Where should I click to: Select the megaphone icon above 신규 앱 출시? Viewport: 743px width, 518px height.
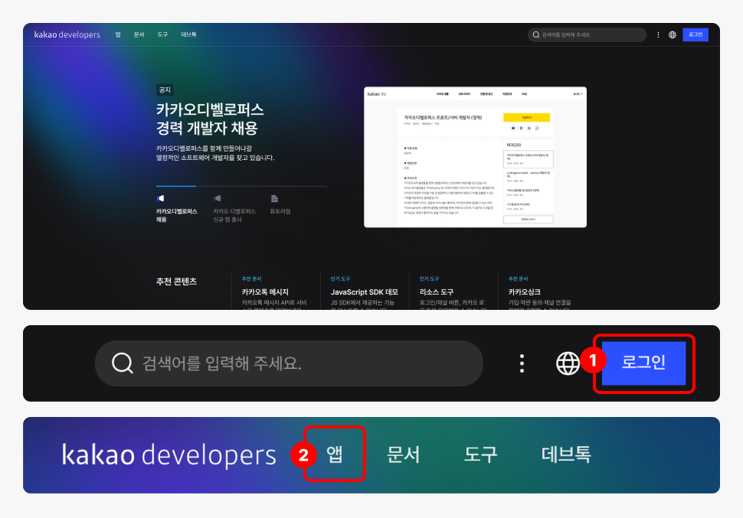click(x=218, y=199)
